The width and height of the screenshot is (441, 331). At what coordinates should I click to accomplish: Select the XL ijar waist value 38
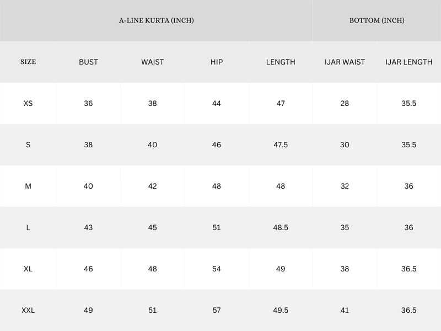[x=345, y=269]
